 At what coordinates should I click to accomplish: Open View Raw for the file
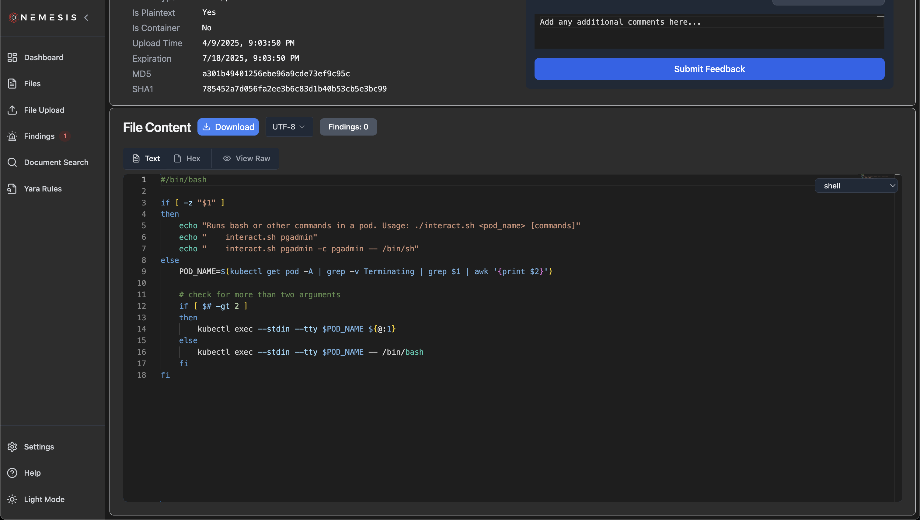pos(246,158)
